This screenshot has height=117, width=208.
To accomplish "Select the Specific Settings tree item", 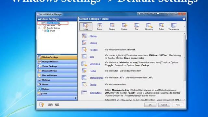I will [x=53, y=28].
